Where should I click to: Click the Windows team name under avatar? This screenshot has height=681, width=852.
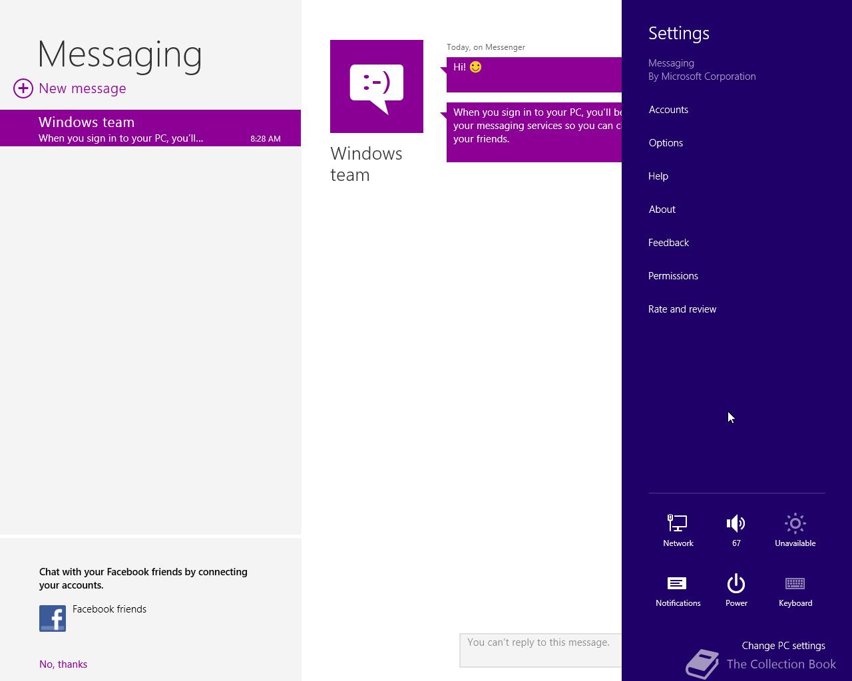366,164
